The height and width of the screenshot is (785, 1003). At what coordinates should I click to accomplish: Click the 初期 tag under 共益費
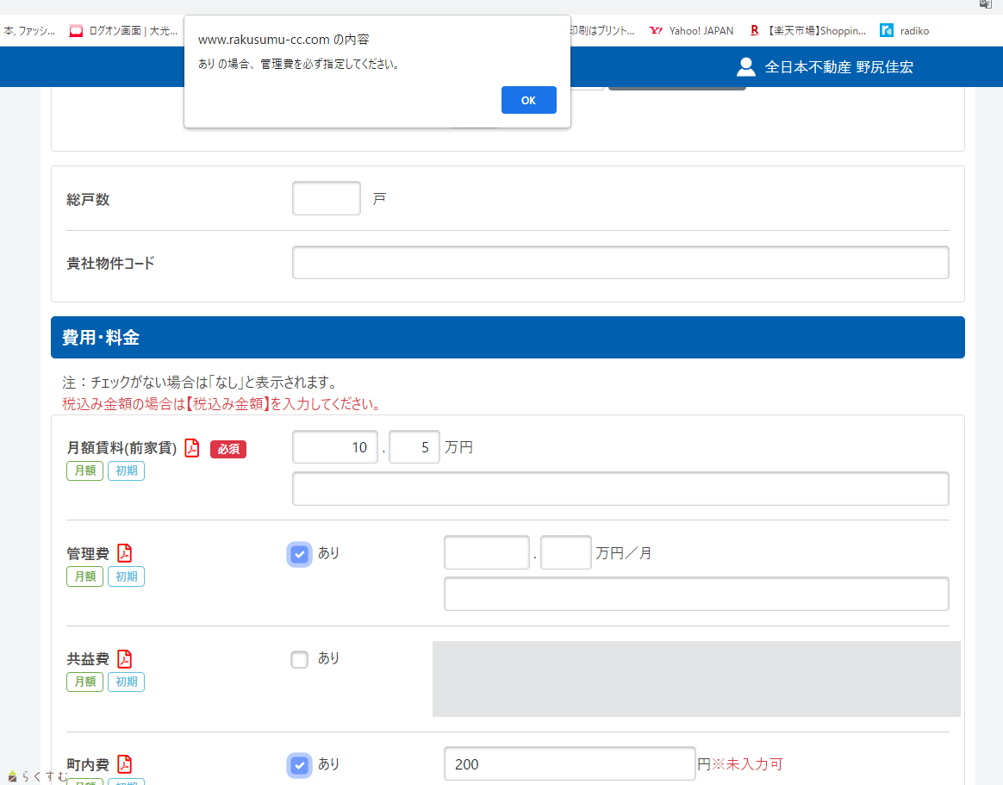click(x=126, y=682)
